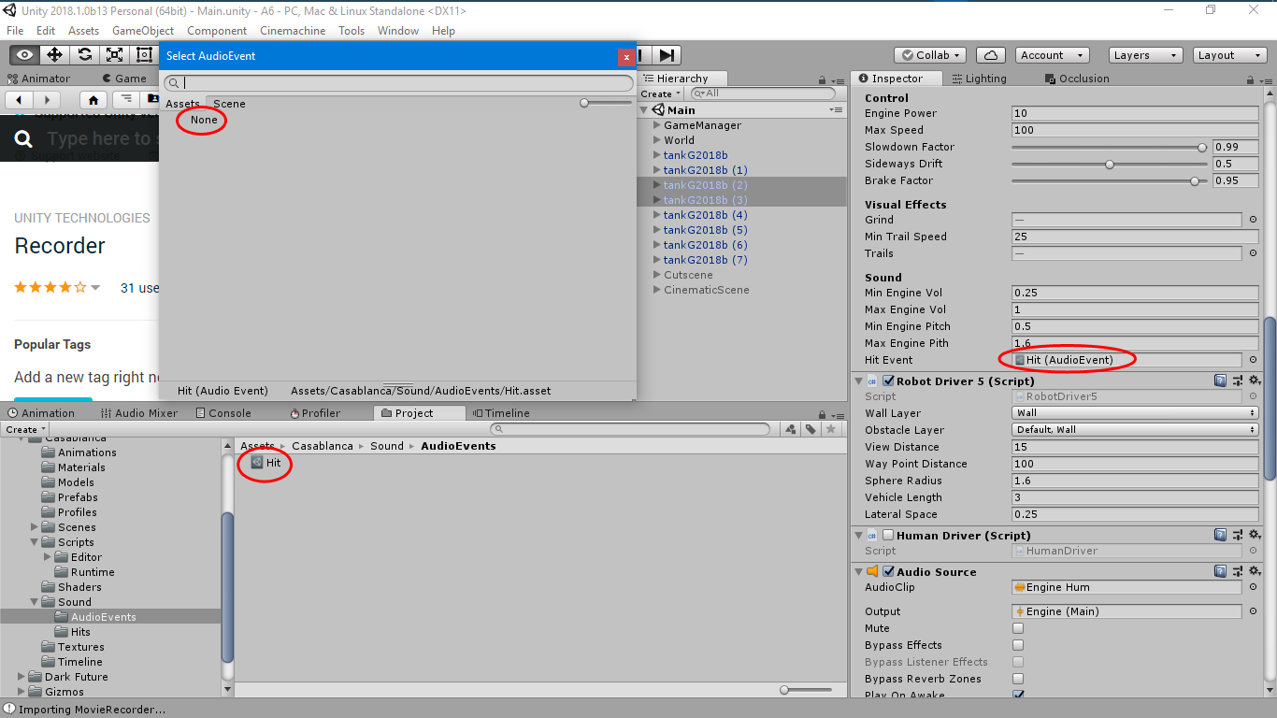The width and height of the screenshot is (1277, 718).
Task: Open settings gear for Robot Driver 5 script
Action: 1255,381
